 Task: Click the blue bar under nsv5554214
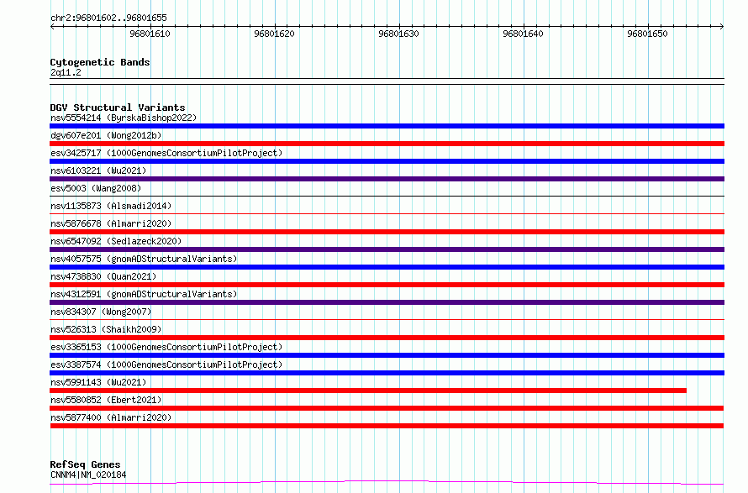point(387,126)
